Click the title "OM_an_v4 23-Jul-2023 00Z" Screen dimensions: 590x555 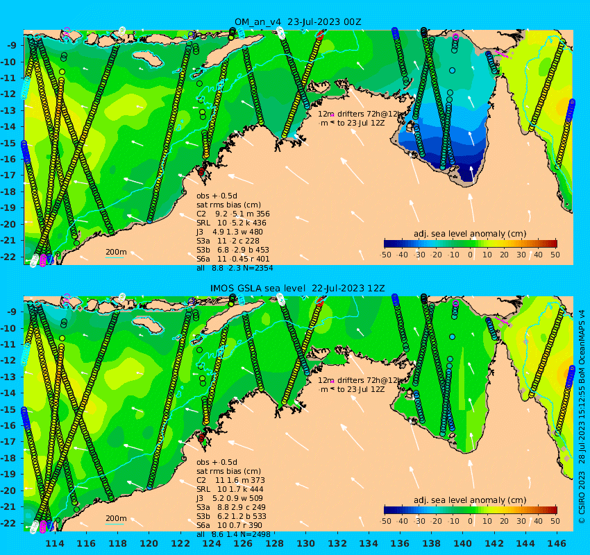coord(298,22)
